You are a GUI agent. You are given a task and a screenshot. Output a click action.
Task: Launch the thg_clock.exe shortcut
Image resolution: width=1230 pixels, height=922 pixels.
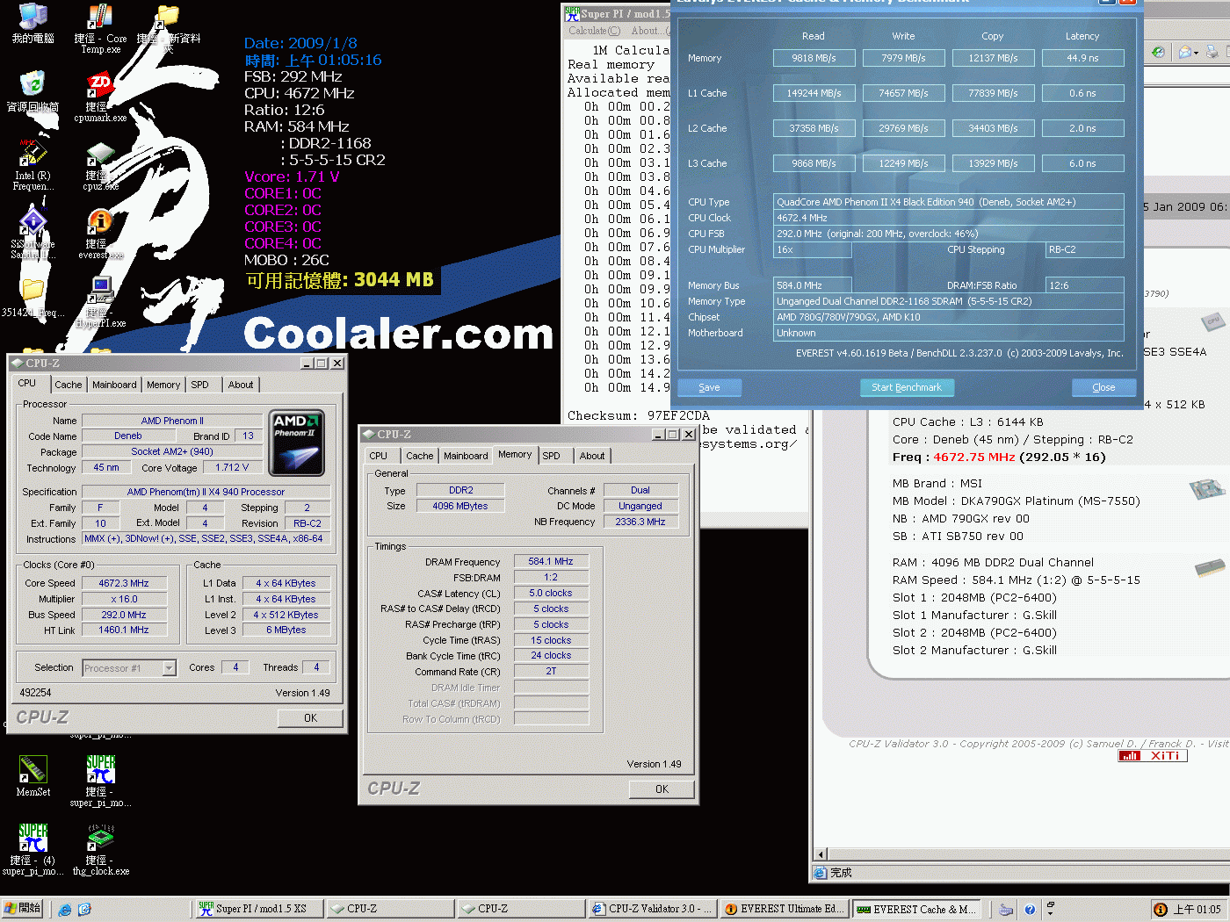pyautogui.click(x=100, y=850)
